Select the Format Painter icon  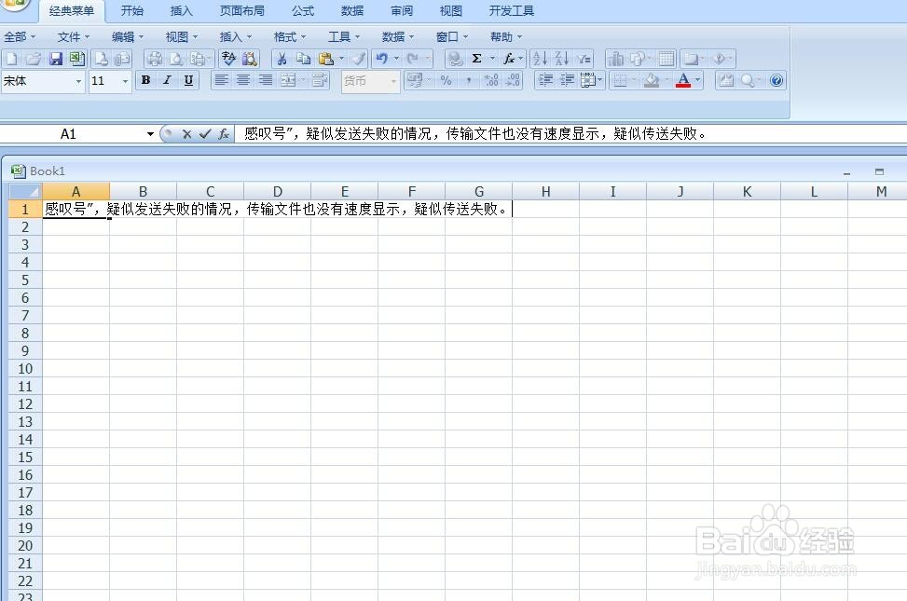357,58
